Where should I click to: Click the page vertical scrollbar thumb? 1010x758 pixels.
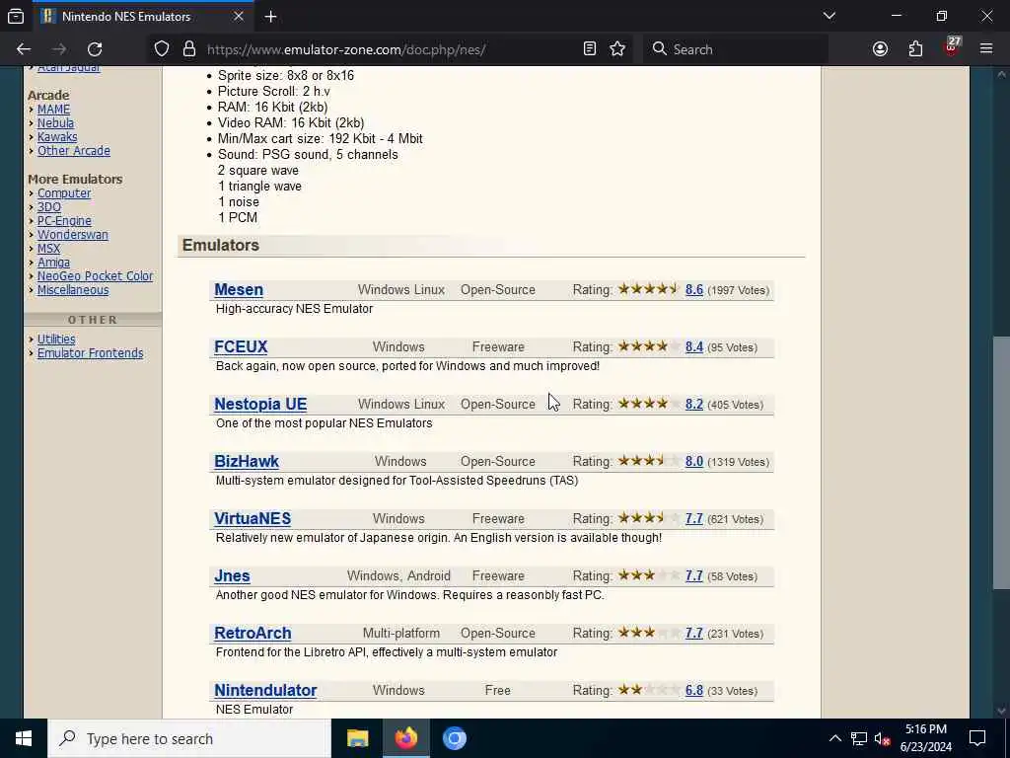[1001, 463]
